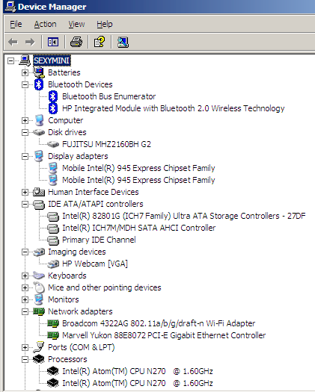Screen dimensions: 315x392
Task: Select Marvell Yukon Gigabit Ethernet Controller
Action: pyautogui.click(x=164, y=335)
